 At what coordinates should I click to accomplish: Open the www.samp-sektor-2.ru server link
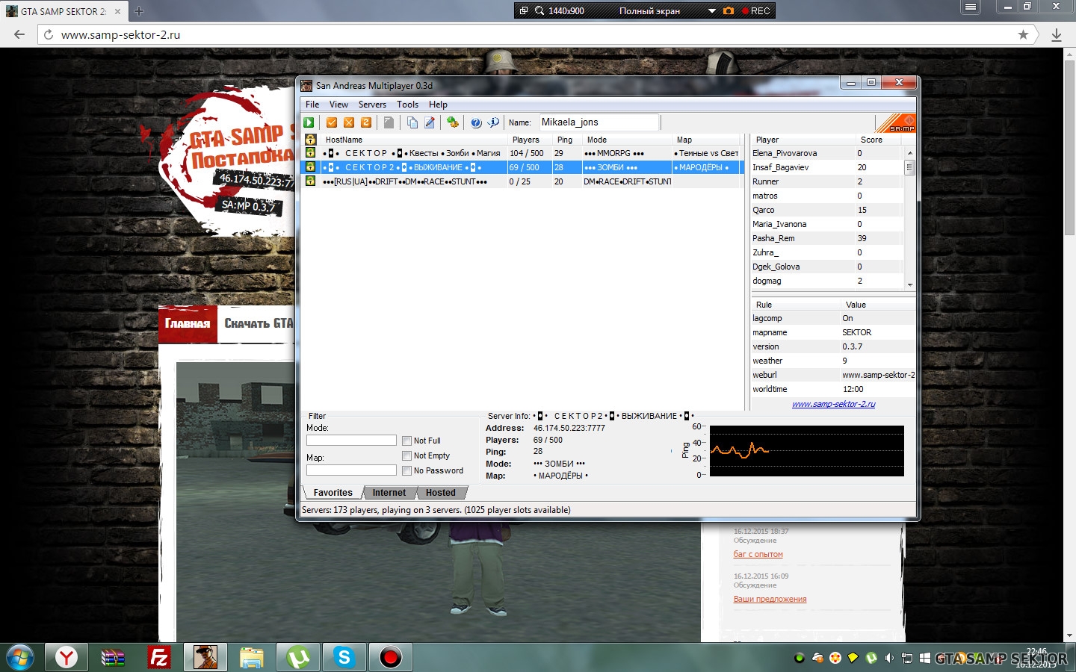(834, 404)
